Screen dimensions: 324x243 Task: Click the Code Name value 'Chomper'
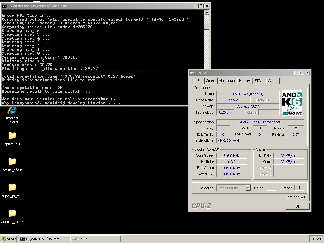tap(233, 100)
